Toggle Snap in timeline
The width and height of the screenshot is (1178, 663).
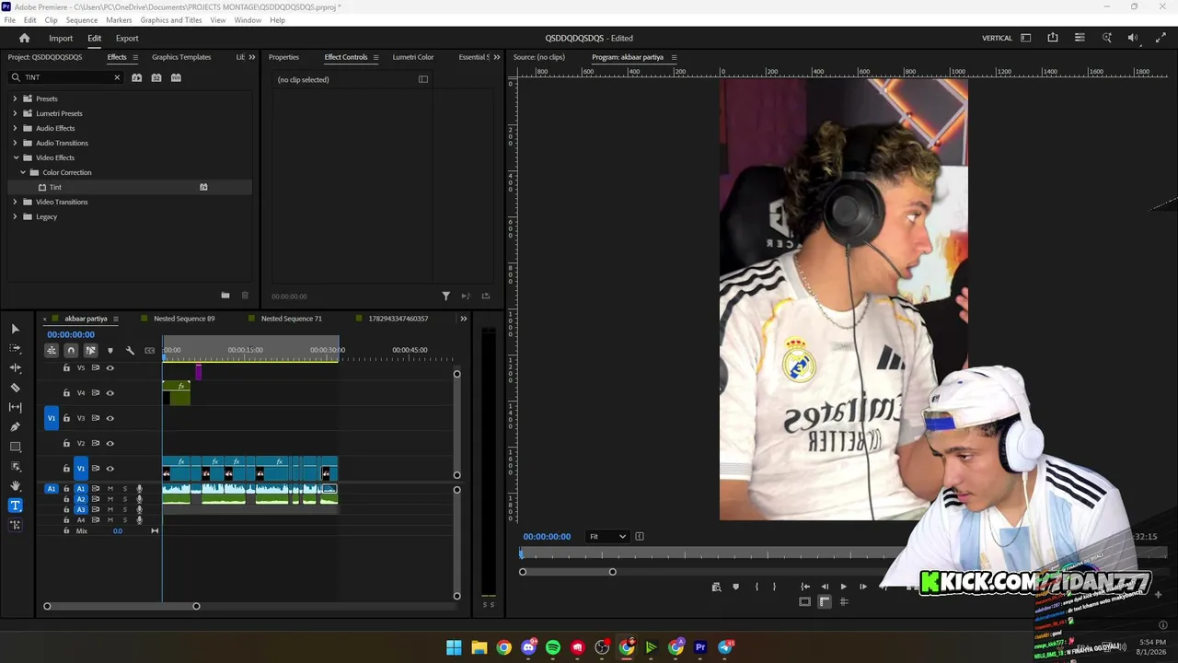point(71,350)
